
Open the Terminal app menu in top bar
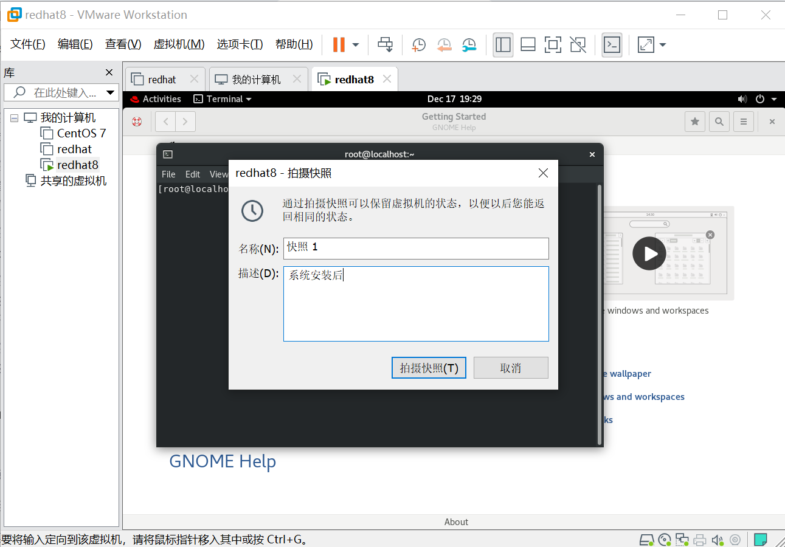point(223,99)
